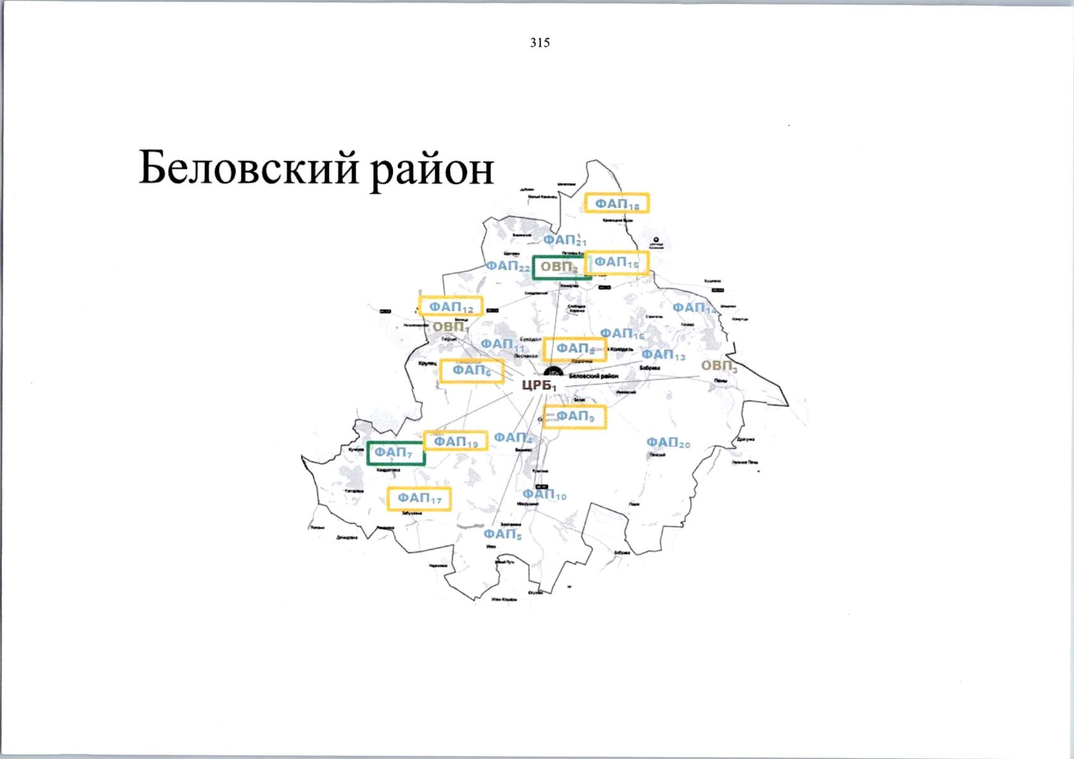Click the yellow-framed ФАП19 marker
This screenshot has height=759, width=1074.
[455, 441]
